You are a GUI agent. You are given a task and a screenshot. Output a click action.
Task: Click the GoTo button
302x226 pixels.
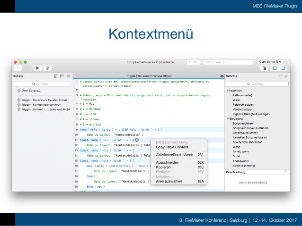point(194,62)
